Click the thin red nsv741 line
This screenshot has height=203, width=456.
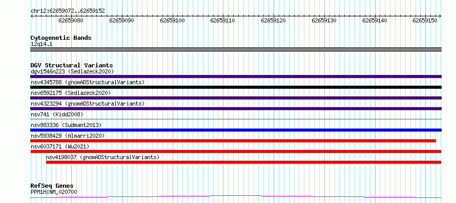[236, 119]
